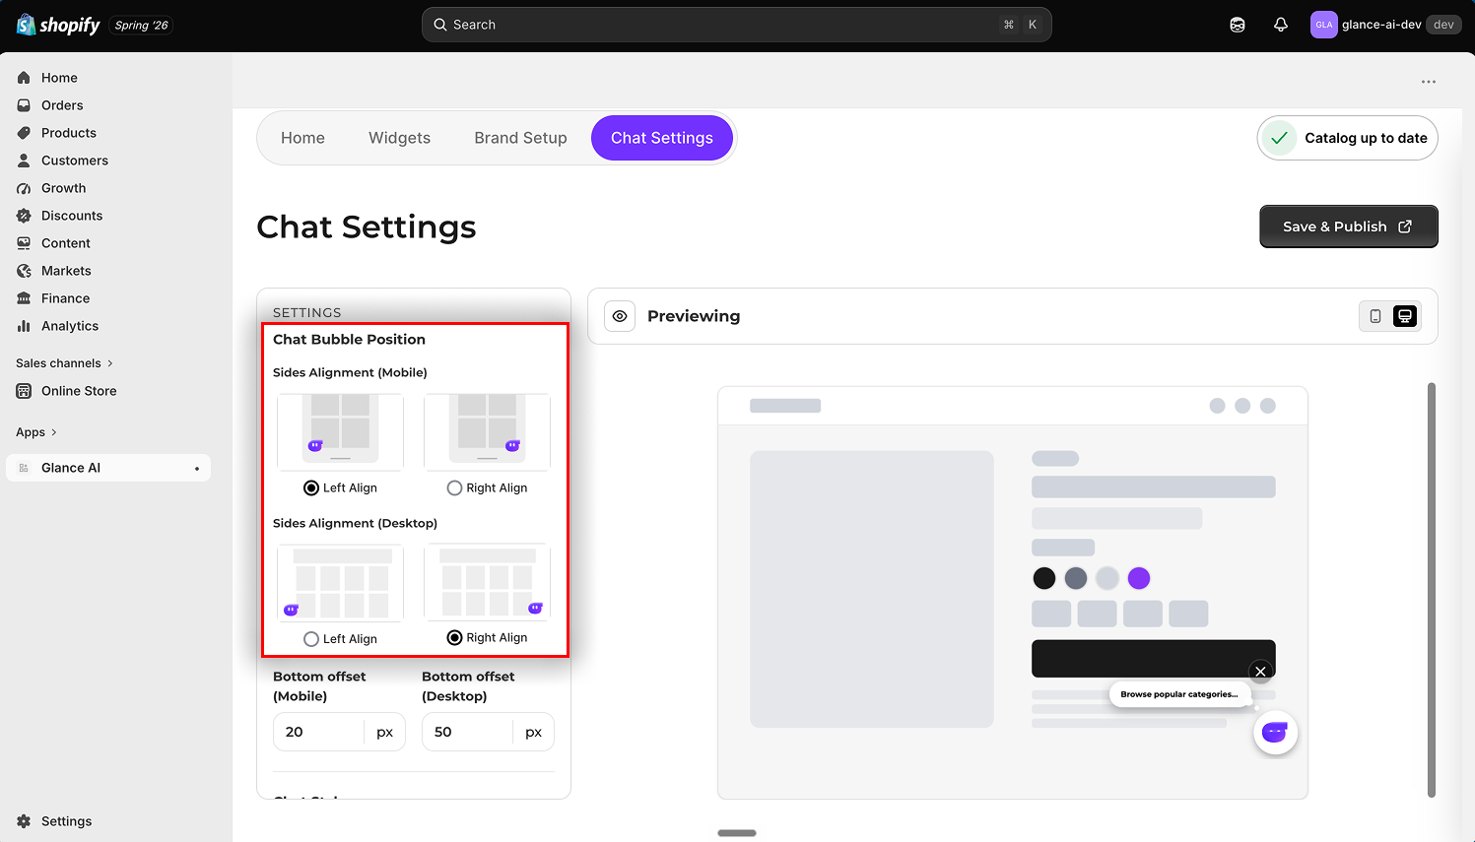Screen dimensions: 1475x842
Task: Close the Browse popular categories bubble
Action: 1260,672
